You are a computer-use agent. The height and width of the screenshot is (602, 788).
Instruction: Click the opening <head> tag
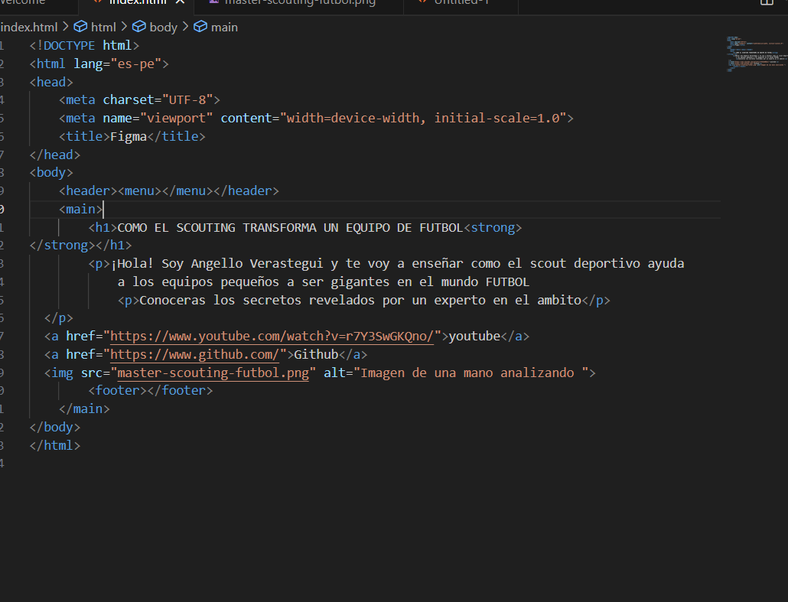[51, 82]
